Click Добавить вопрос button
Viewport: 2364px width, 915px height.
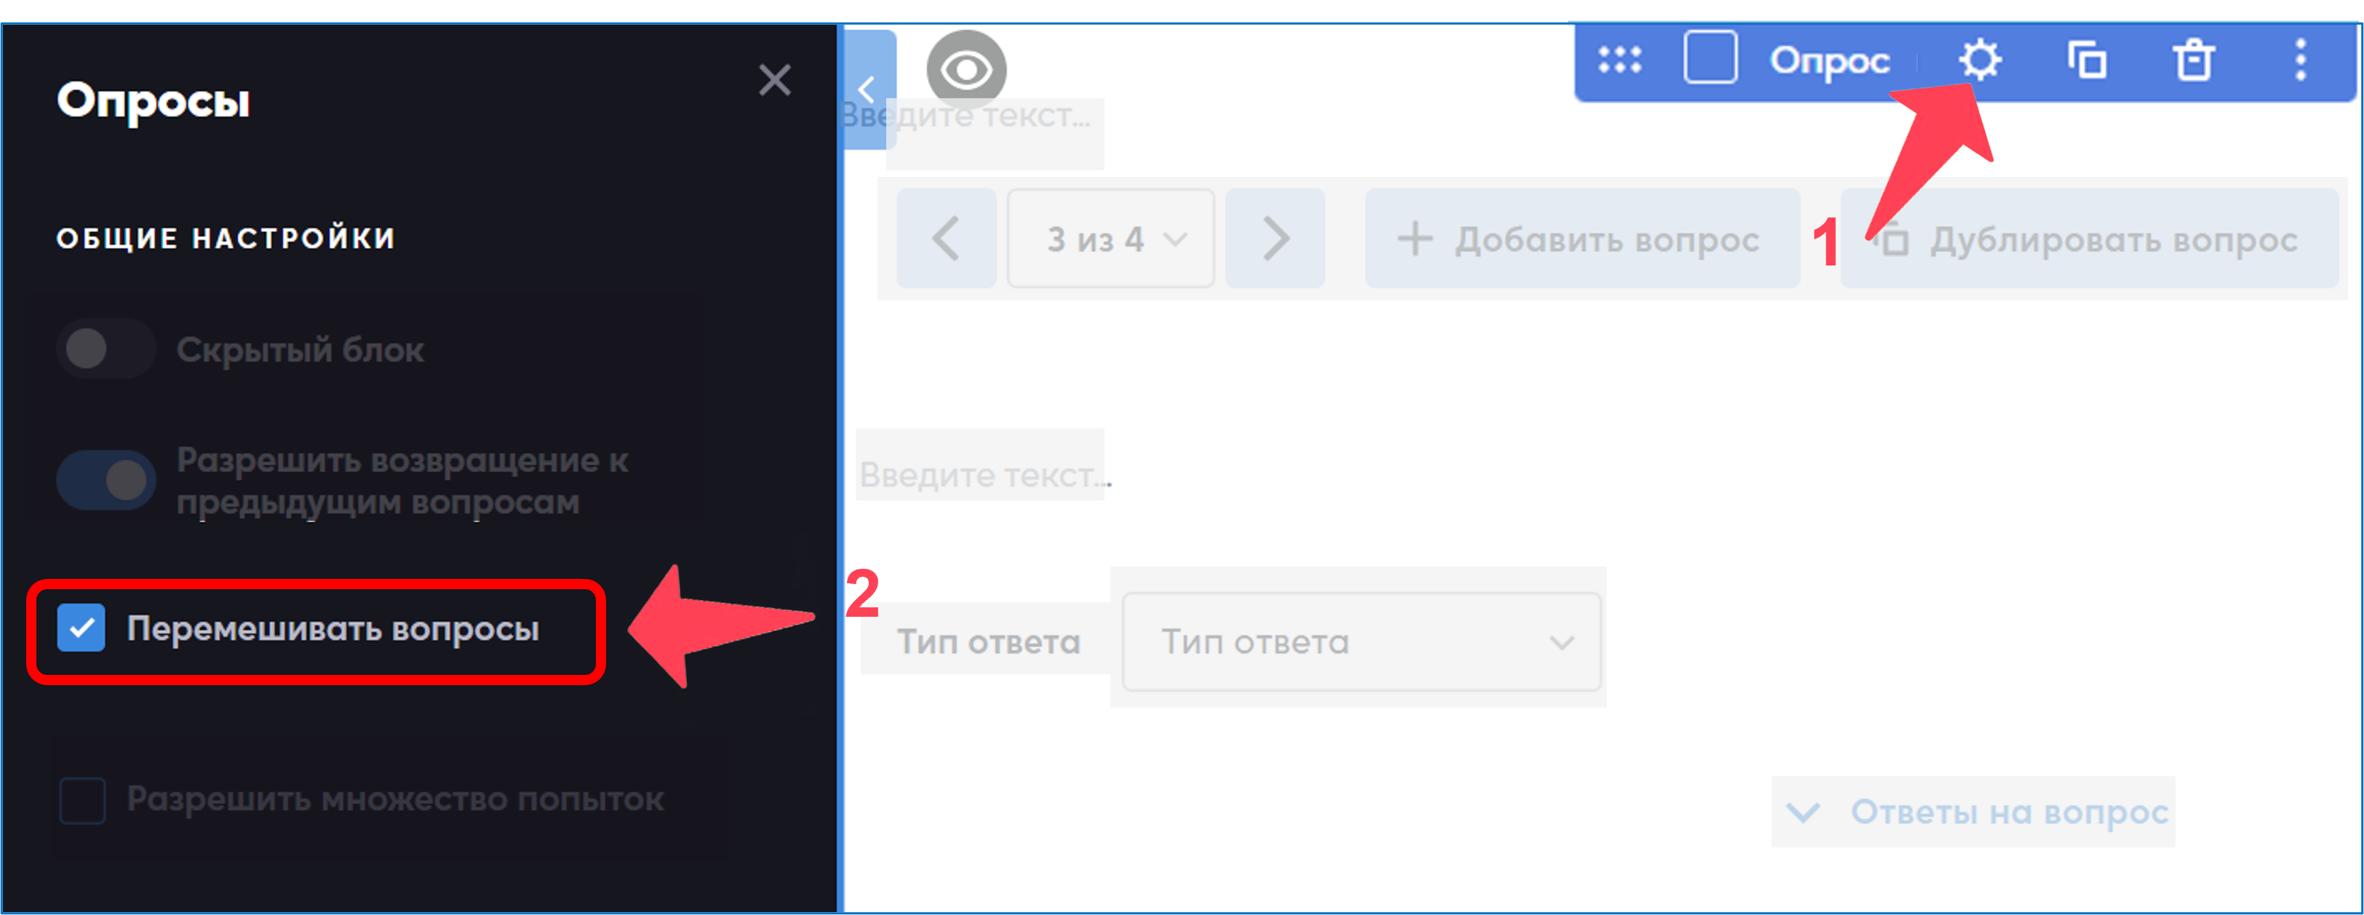pyautogui.click(x=1582, y=239)
